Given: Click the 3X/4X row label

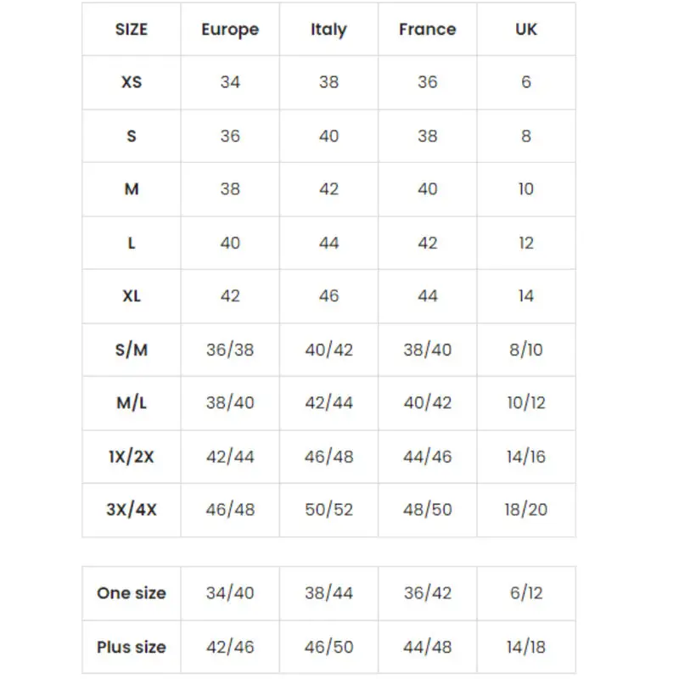Looking at the screenshot, I should coord(132,510).
